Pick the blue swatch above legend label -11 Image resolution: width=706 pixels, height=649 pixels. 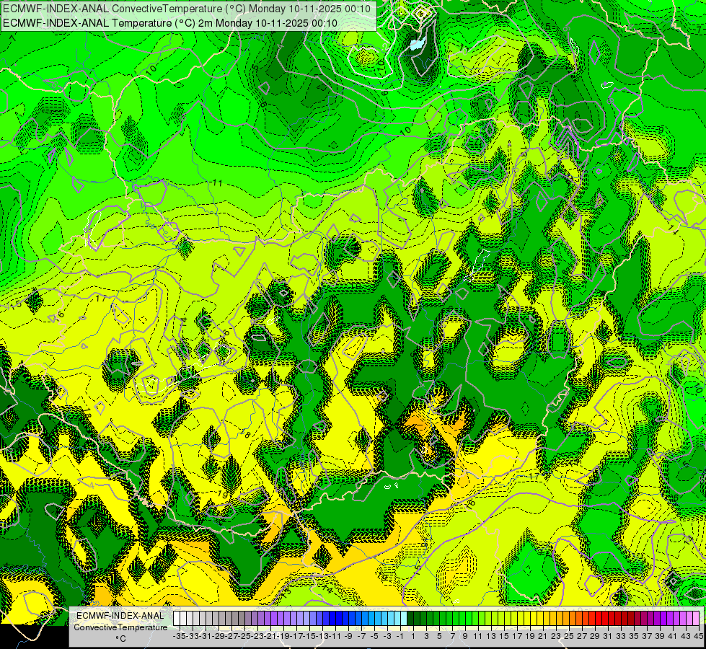(332, 618)
